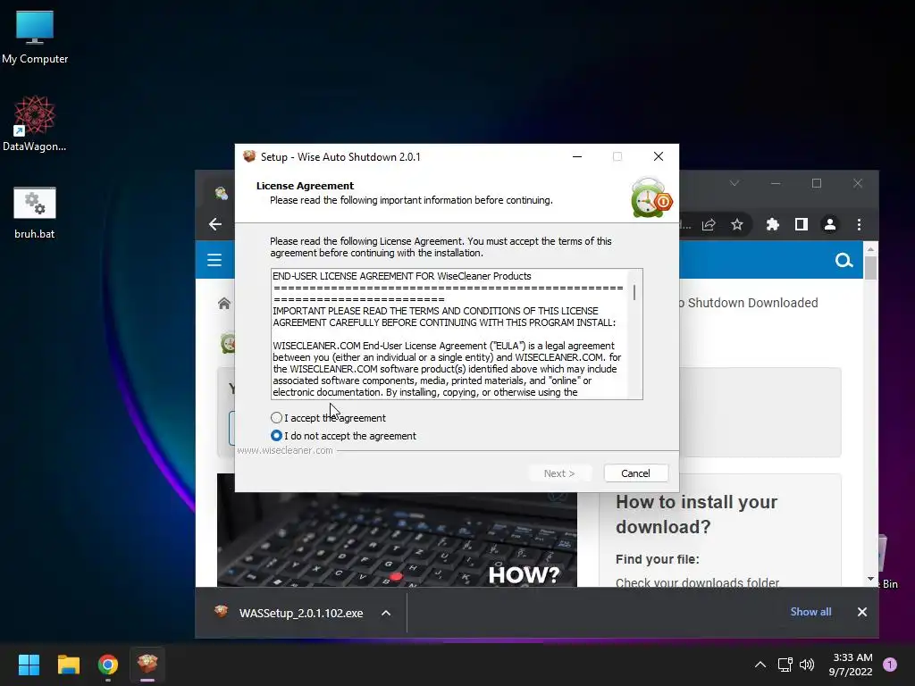915x686 pixels.
Task: Select the DataWagon desktop shortcut
Action: pos(35,123)
